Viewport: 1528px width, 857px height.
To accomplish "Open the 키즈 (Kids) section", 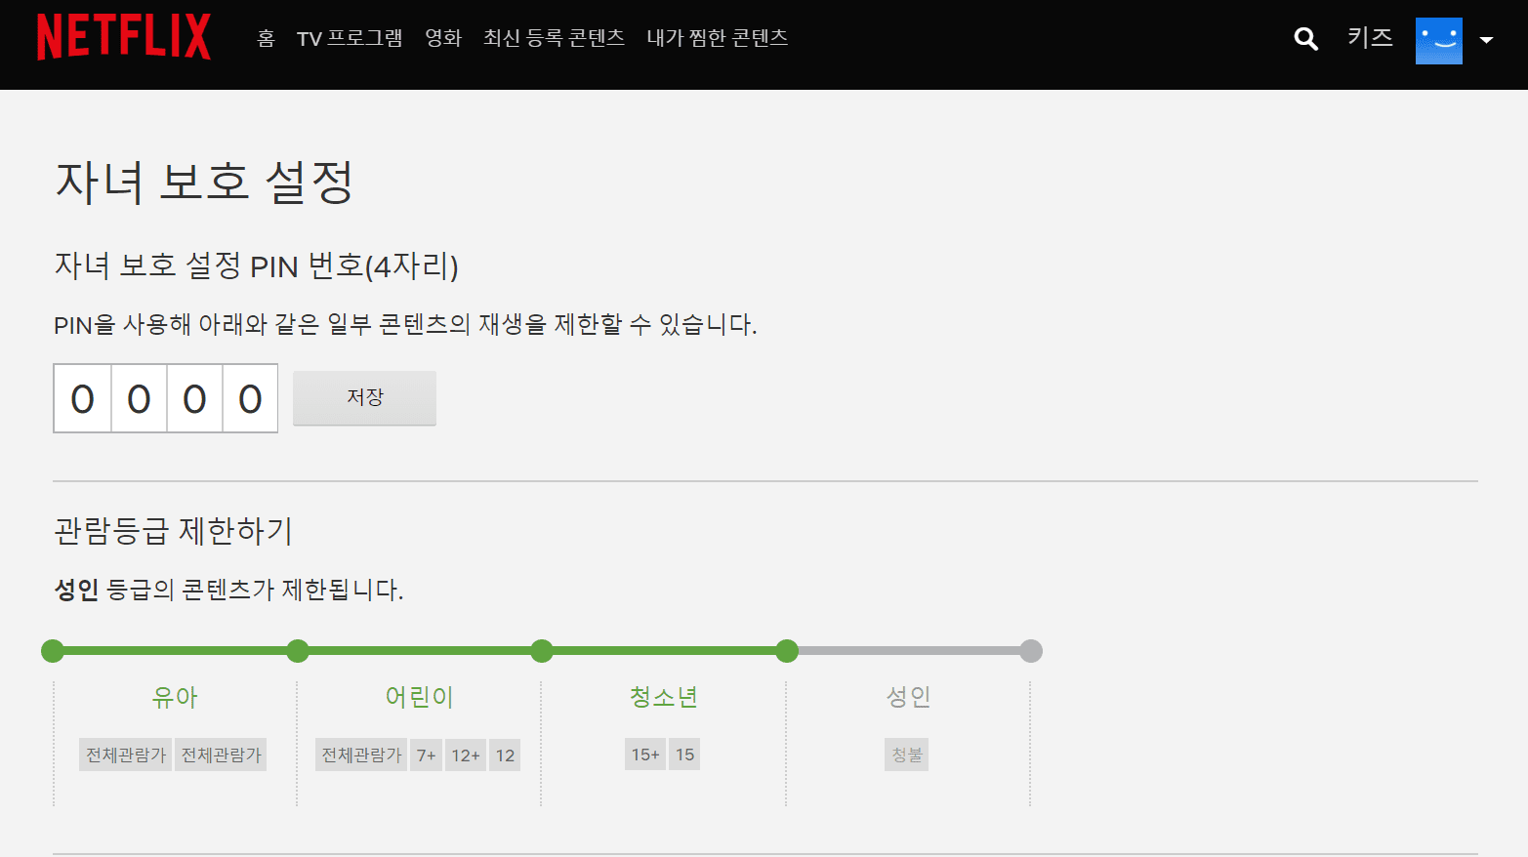I will (x=1369, y=38).
